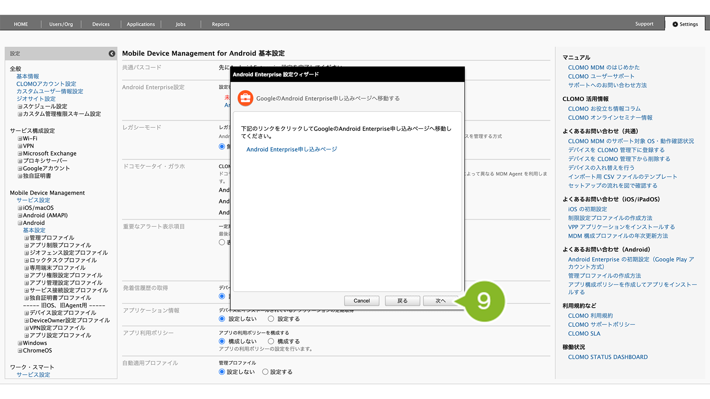Open CLOMO 利用規約 link
Screen dimensions: 710x399
point(590,316)
